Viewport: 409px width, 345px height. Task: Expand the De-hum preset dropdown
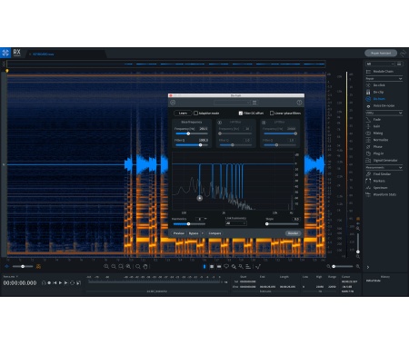click(232, 103)
